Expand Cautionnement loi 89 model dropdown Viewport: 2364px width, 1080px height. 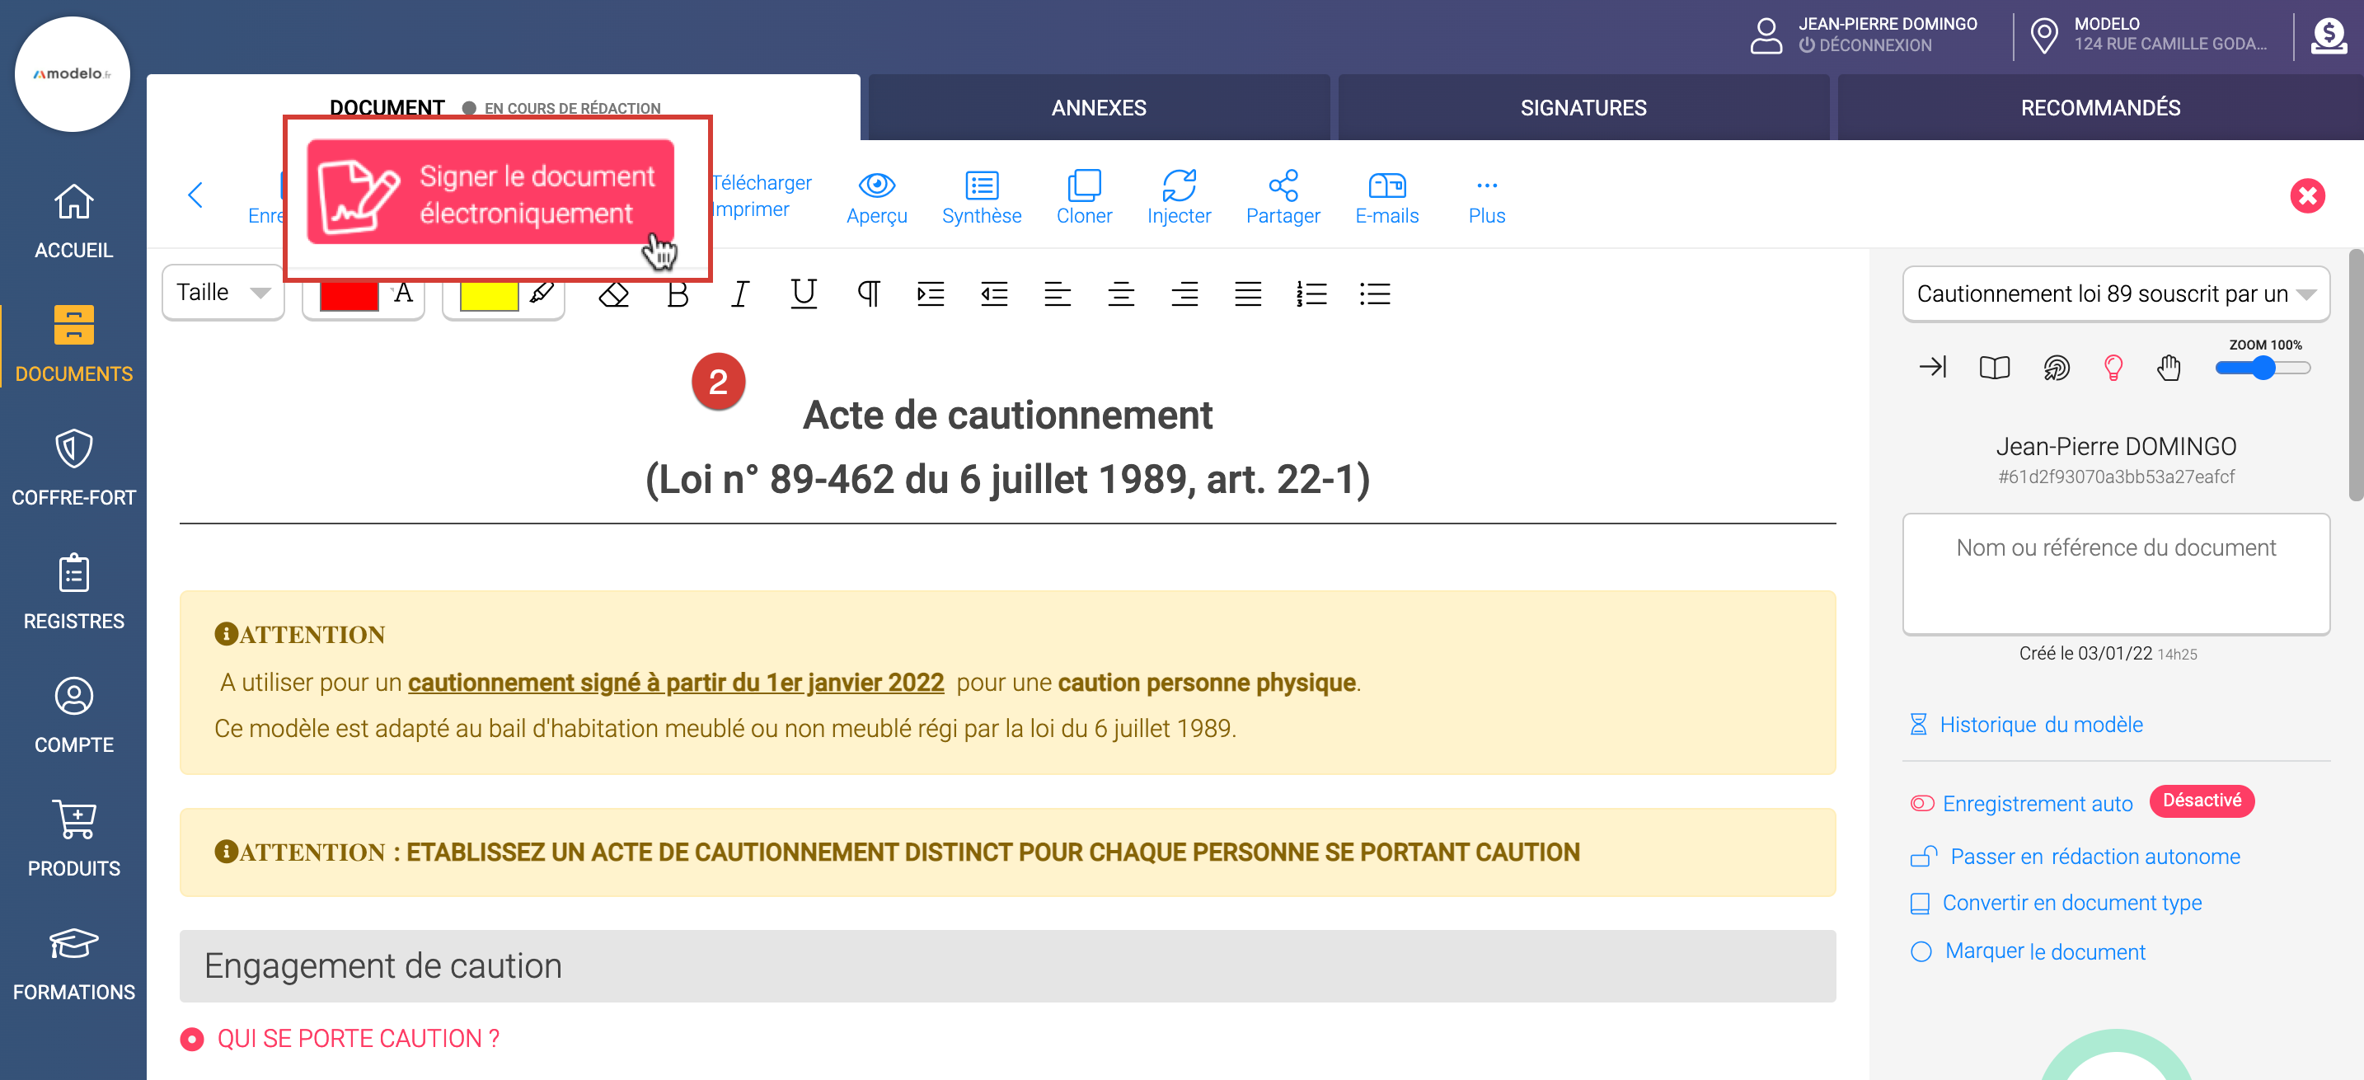coord(2115,294)
